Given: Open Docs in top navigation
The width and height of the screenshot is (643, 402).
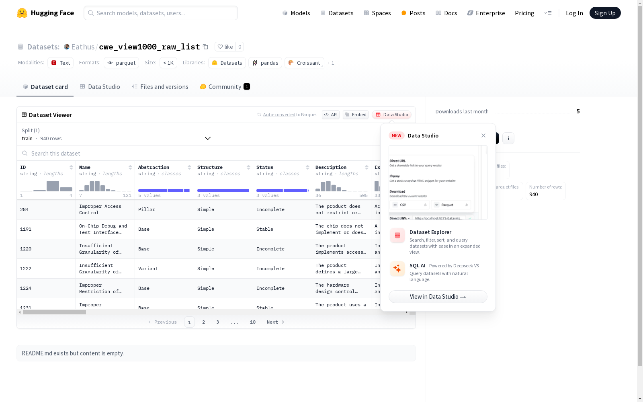Looking at the screenshot, I should [446, 13].
